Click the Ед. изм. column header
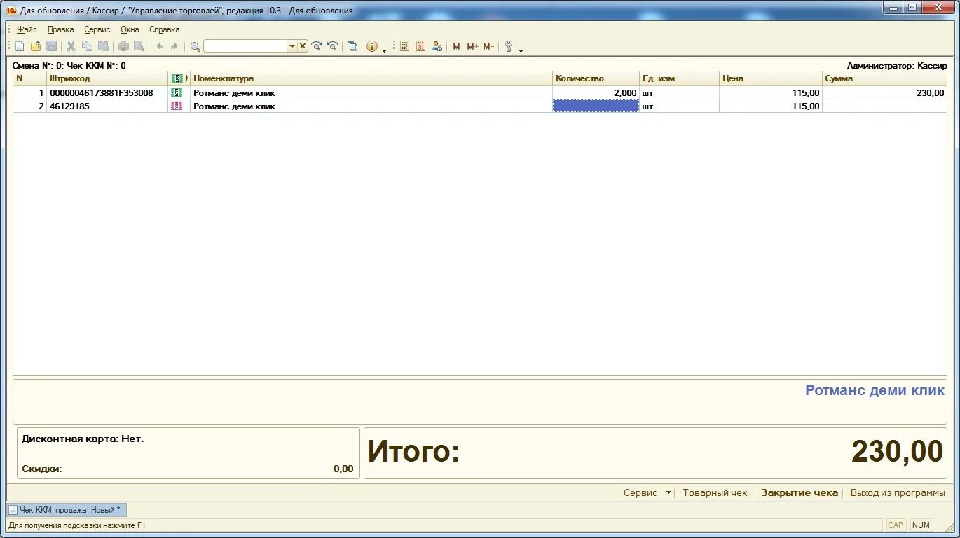The width and height of the screenshot is (960, 538). tap(680, 78)
